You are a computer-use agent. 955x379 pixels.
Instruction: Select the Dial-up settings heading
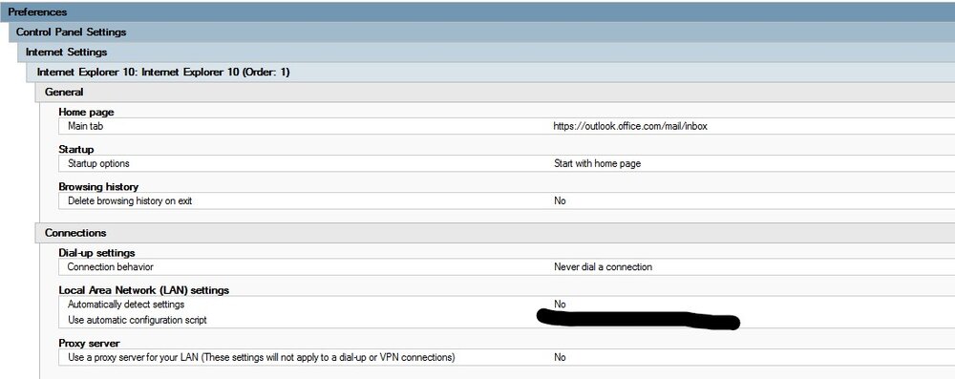click(x=96, y=252)
